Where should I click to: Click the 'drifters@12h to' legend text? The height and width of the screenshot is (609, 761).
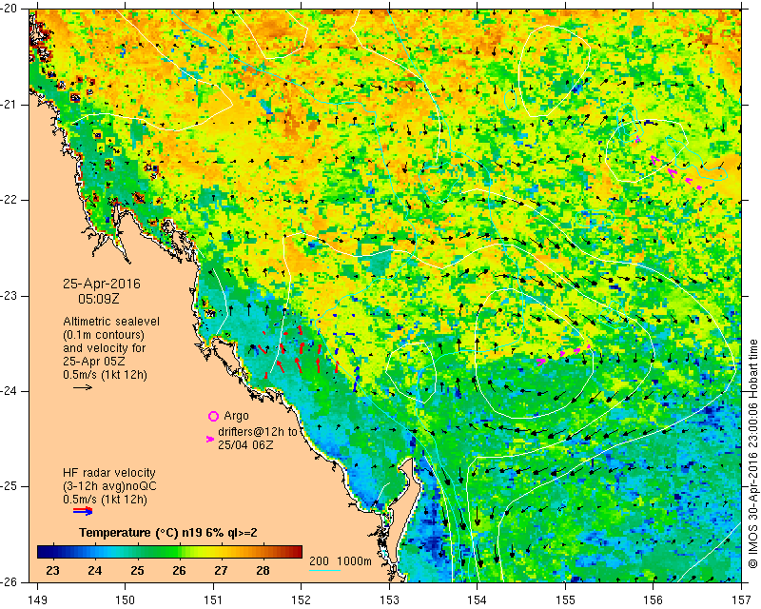(258, 431)
